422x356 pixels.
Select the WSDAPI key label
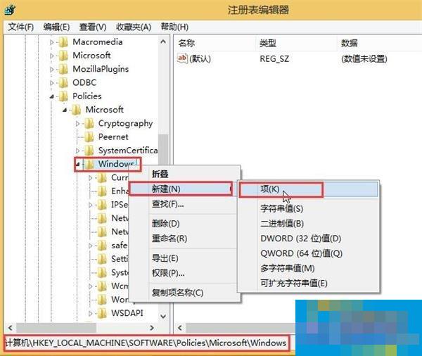[x=127, y=313]
